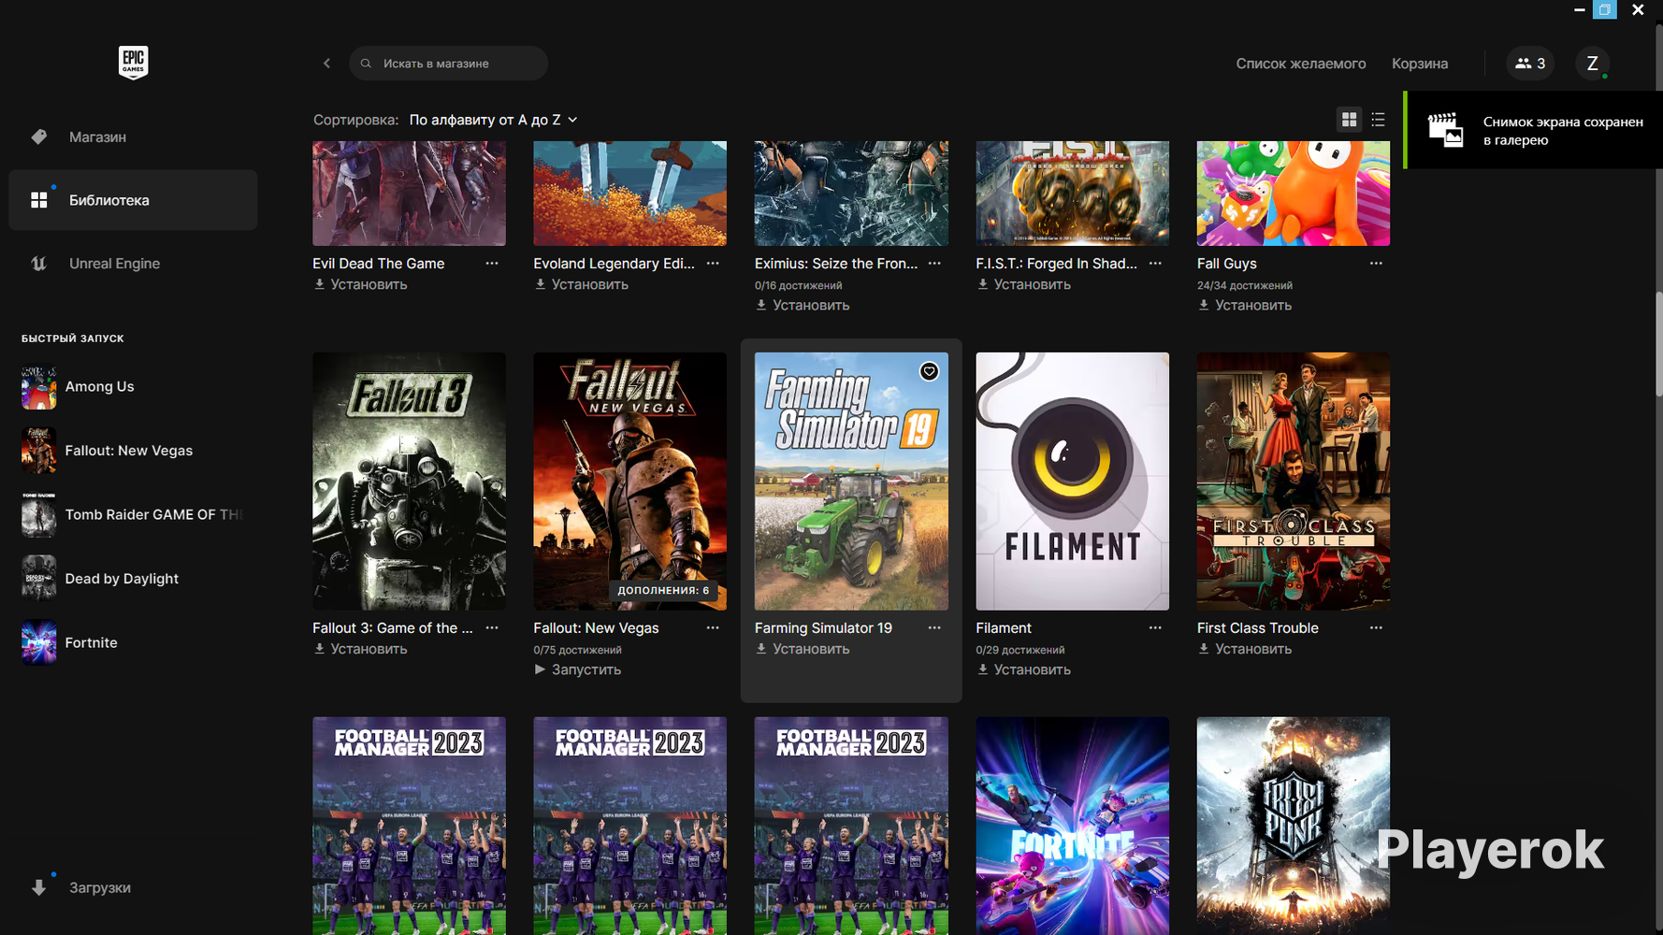
Task: Install F.I.S.T.: Forged In Shadow Torch
Action: (1023, 284)
